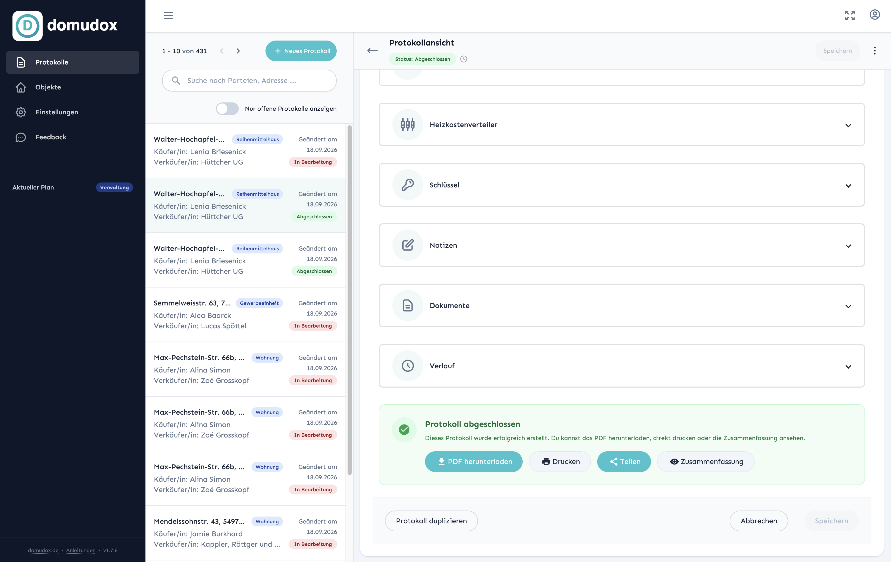Image resolution: width=891 pixels, height=562 pixels.
Task: Open the Anleitungen footer link
Action: pos(81,551)
